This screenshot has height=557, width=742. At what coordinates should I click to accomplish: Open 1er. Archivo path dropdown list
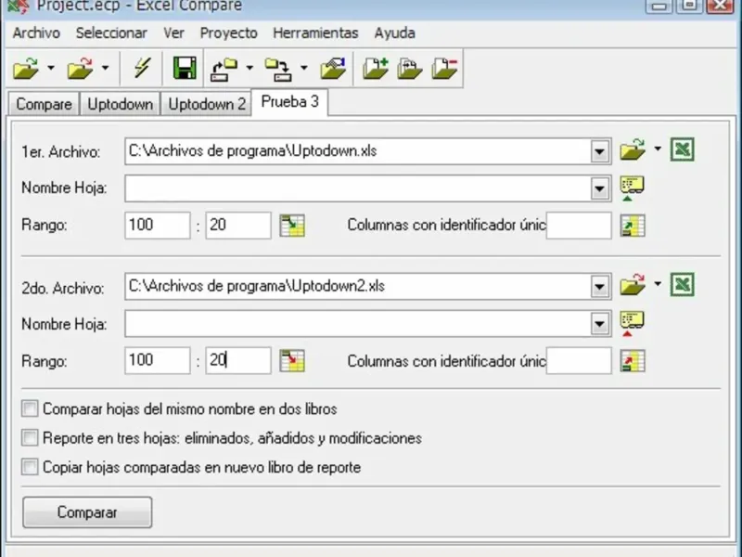click(599, 151)
